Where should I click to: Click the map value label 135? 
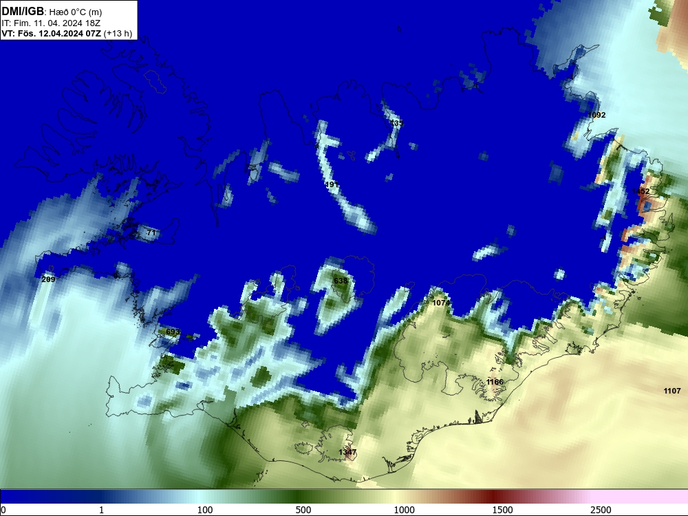[396, 123]
